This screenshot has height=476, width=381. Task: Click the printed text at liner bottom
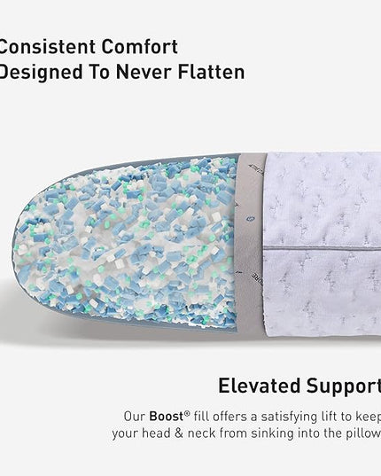257,279
